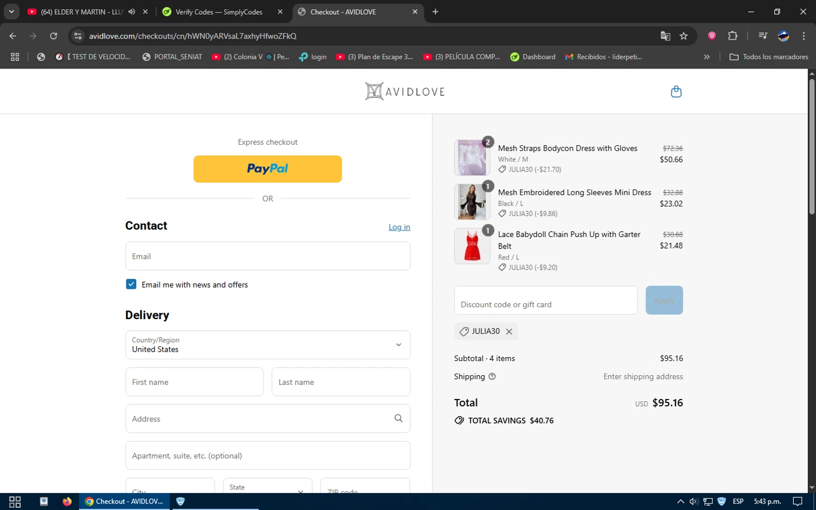This screenshot has width=816, height=510.
Task: Click the address search magnifier icon
Action: [x=398, y=418]
